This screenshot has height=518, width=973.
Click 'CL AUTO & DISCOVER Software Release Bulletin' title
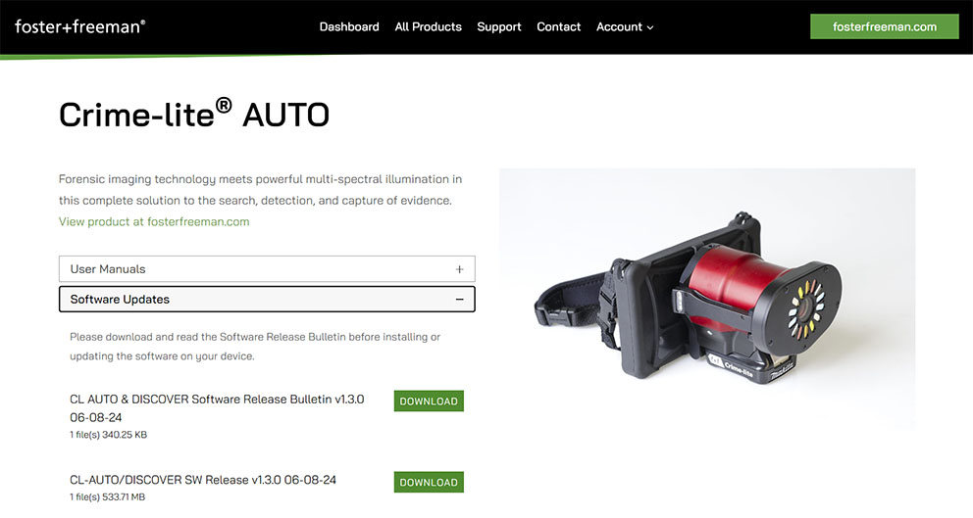217,407
